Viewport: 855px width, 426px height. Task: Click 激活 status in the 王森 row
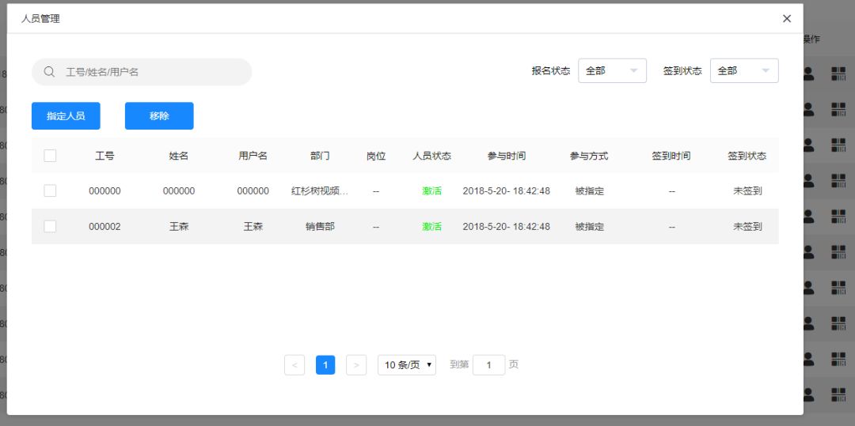[432, 226]
